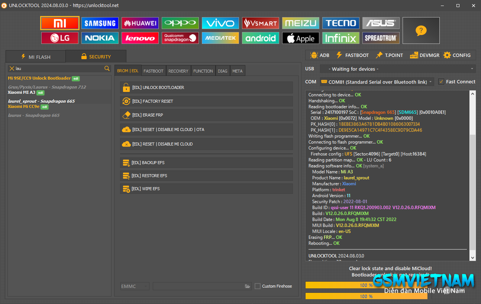Open the T.POINT toolbar item
Image resolution: width=481 pixels, height=304 pixels.
pos(389,55)
